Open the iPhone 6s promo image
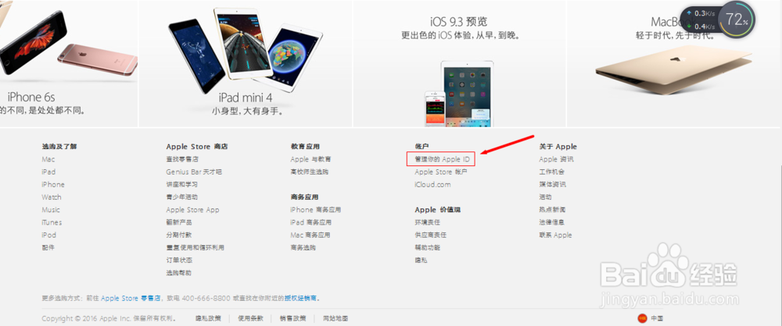Screen dimensions: 782x326 point(68,64)
